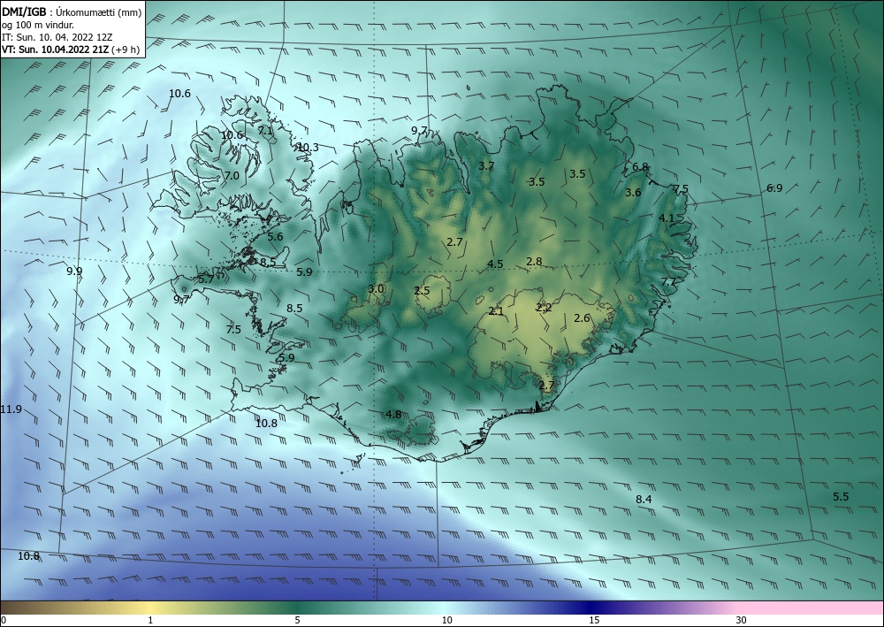Click the 7.0 value on the map

[x=232, y=175]
